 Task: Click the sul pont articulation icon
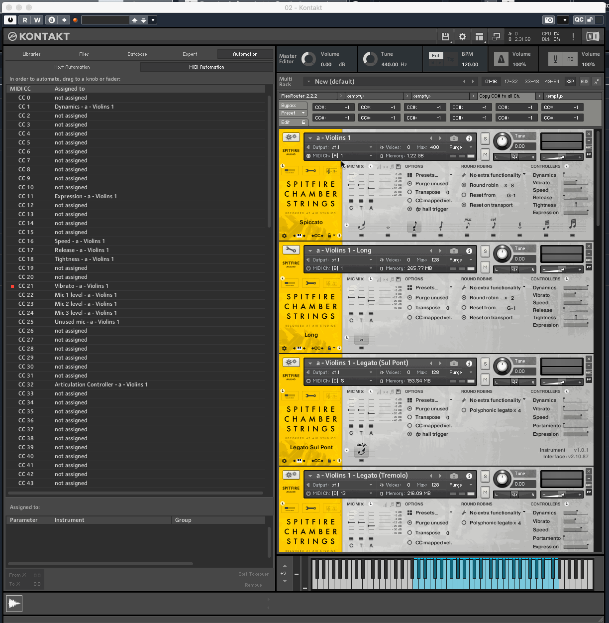(361, 450)
